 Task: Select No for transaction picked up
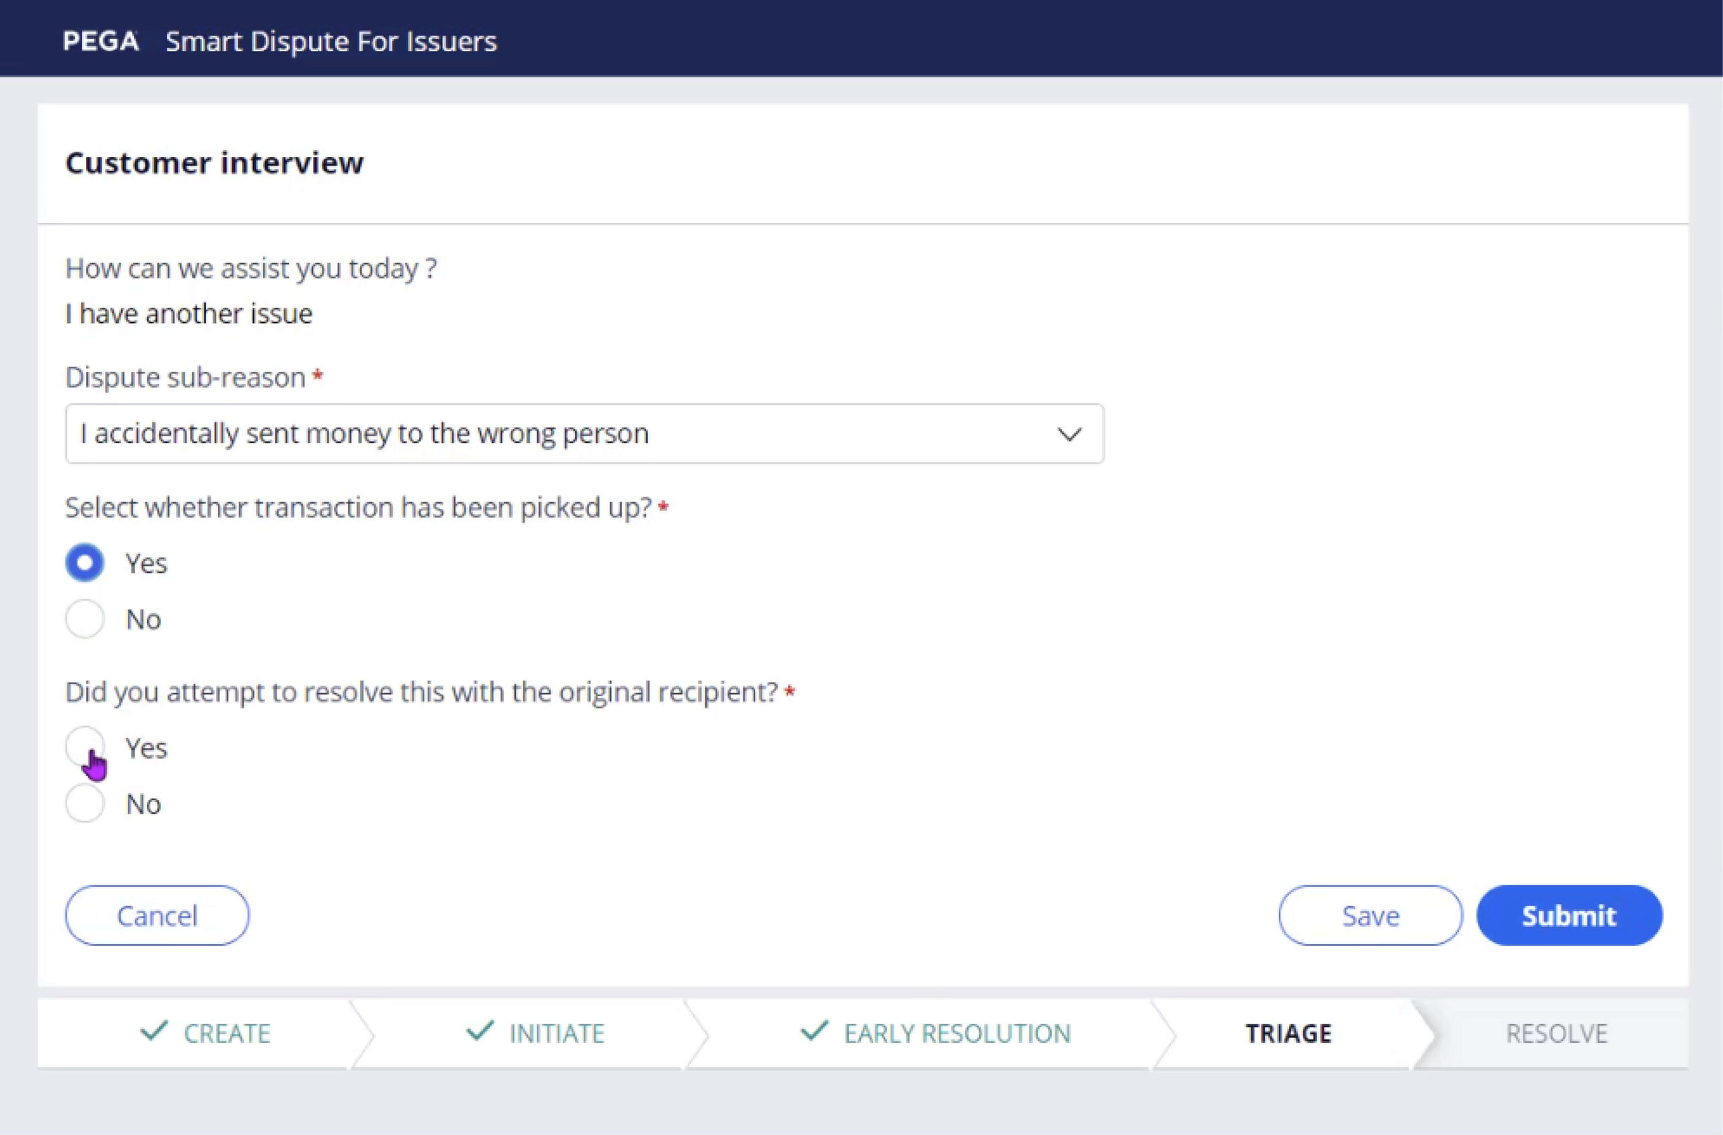85,619
